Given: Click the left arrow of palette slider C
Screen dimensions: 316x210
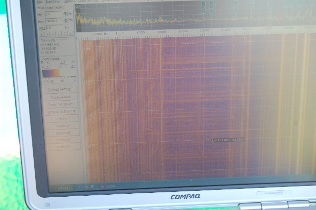Looking at the screenshot, I should click(48, 67).
